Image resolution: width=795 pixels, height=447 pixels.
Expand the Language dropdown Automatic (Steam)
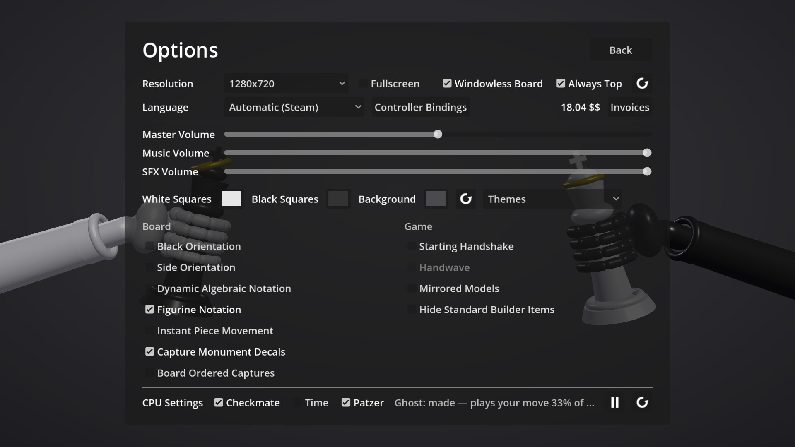pos(294,107)
